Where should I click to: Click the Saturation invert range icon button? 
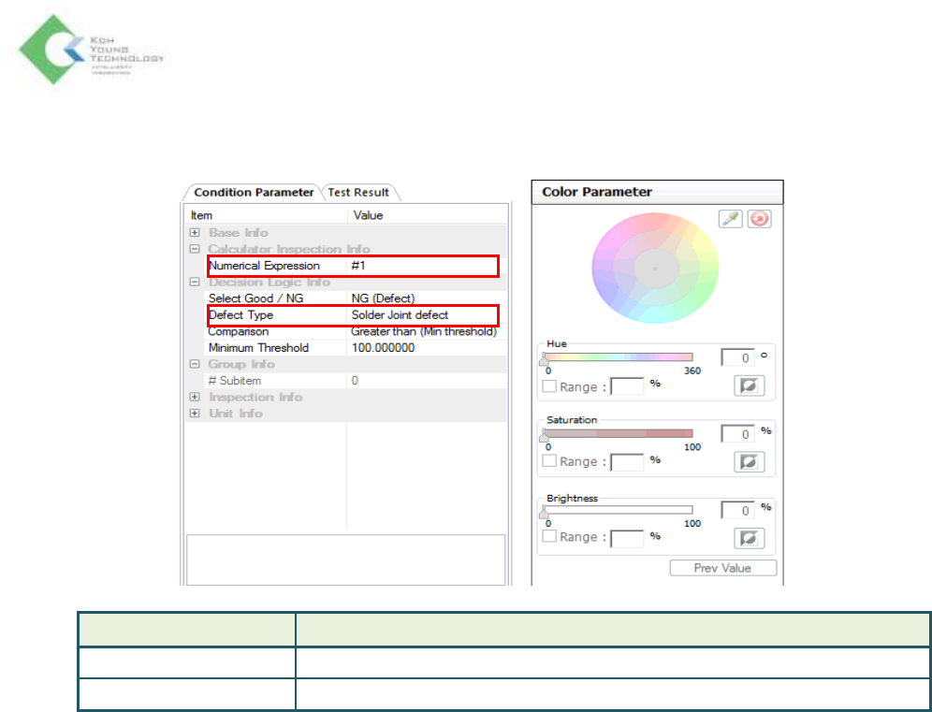point(749,461)
